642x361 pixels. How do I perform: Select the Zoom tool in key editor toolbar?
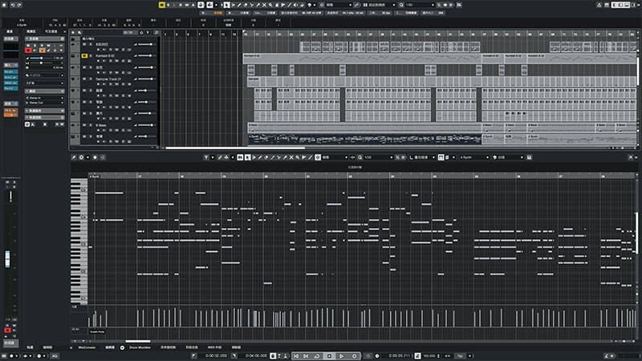tap(297, 157)
